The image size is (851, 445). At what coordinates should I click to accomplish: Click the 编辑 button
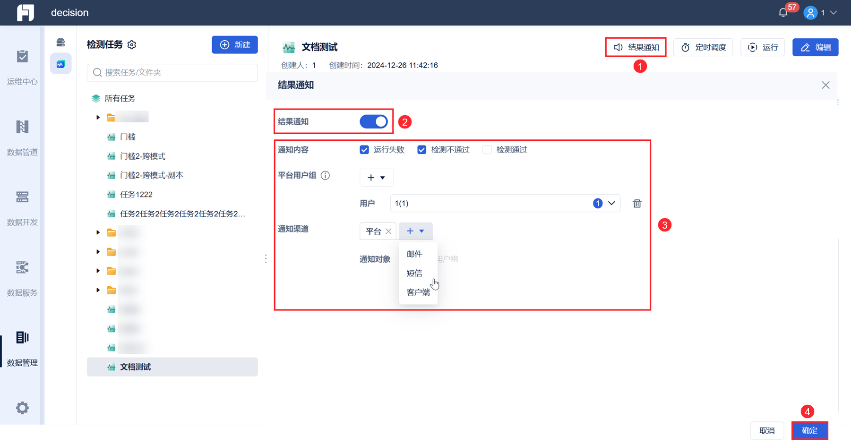point(816,47)
